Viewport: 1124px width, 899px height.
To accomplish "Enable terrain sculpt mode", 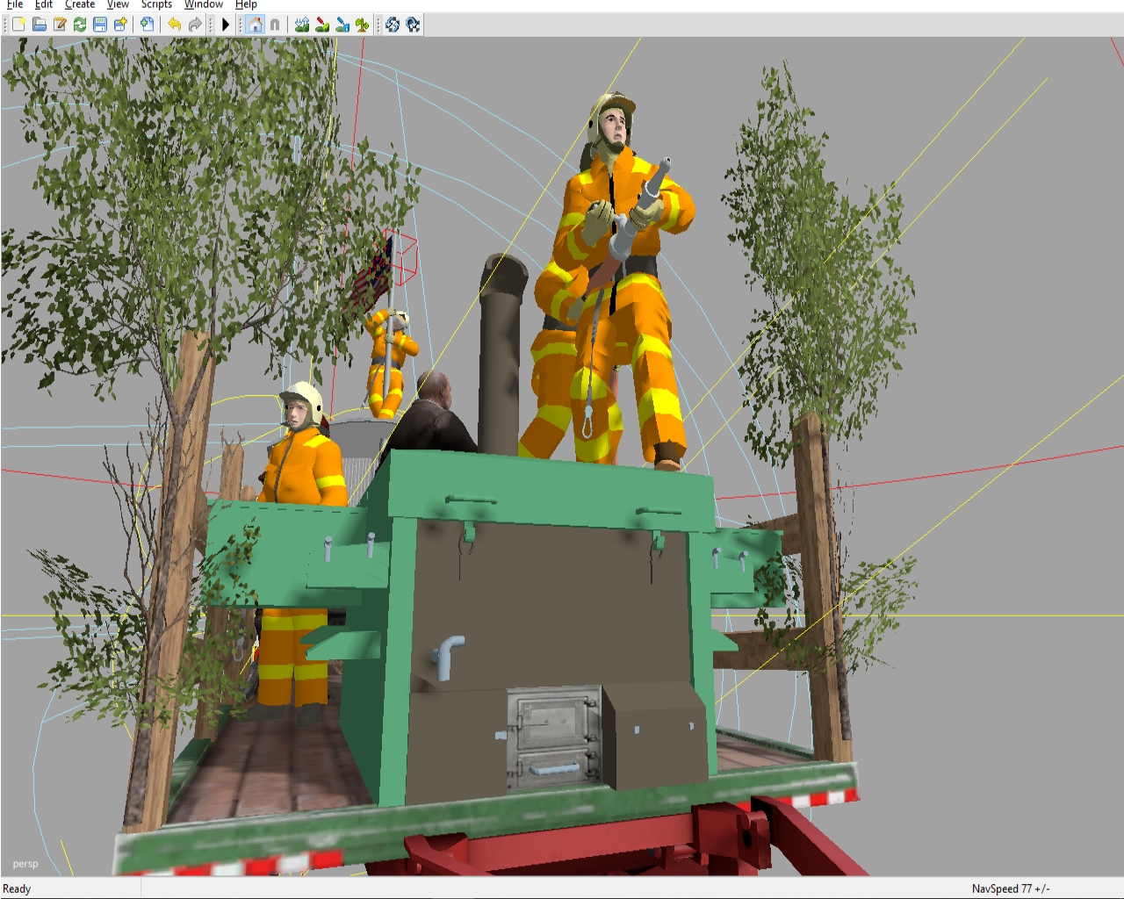I will 302,25.
